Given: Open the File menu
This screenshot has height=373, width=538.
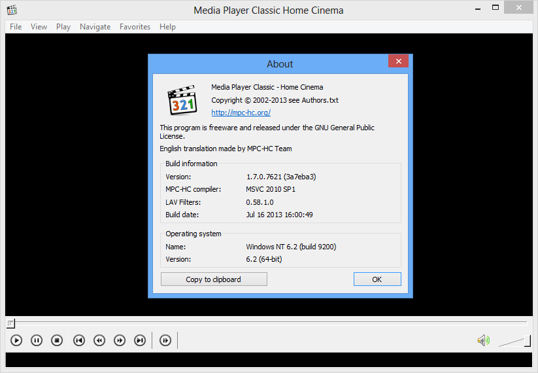Looking at the screenshot, I should 16,27.
